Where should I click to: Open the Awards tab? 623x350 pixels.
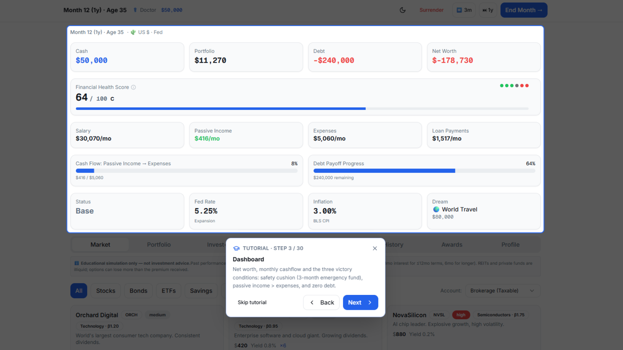[452, 245]
